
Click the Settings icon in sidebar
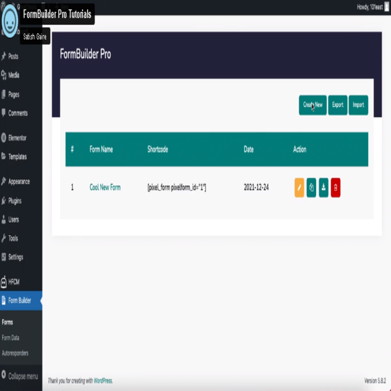(3, 257)
